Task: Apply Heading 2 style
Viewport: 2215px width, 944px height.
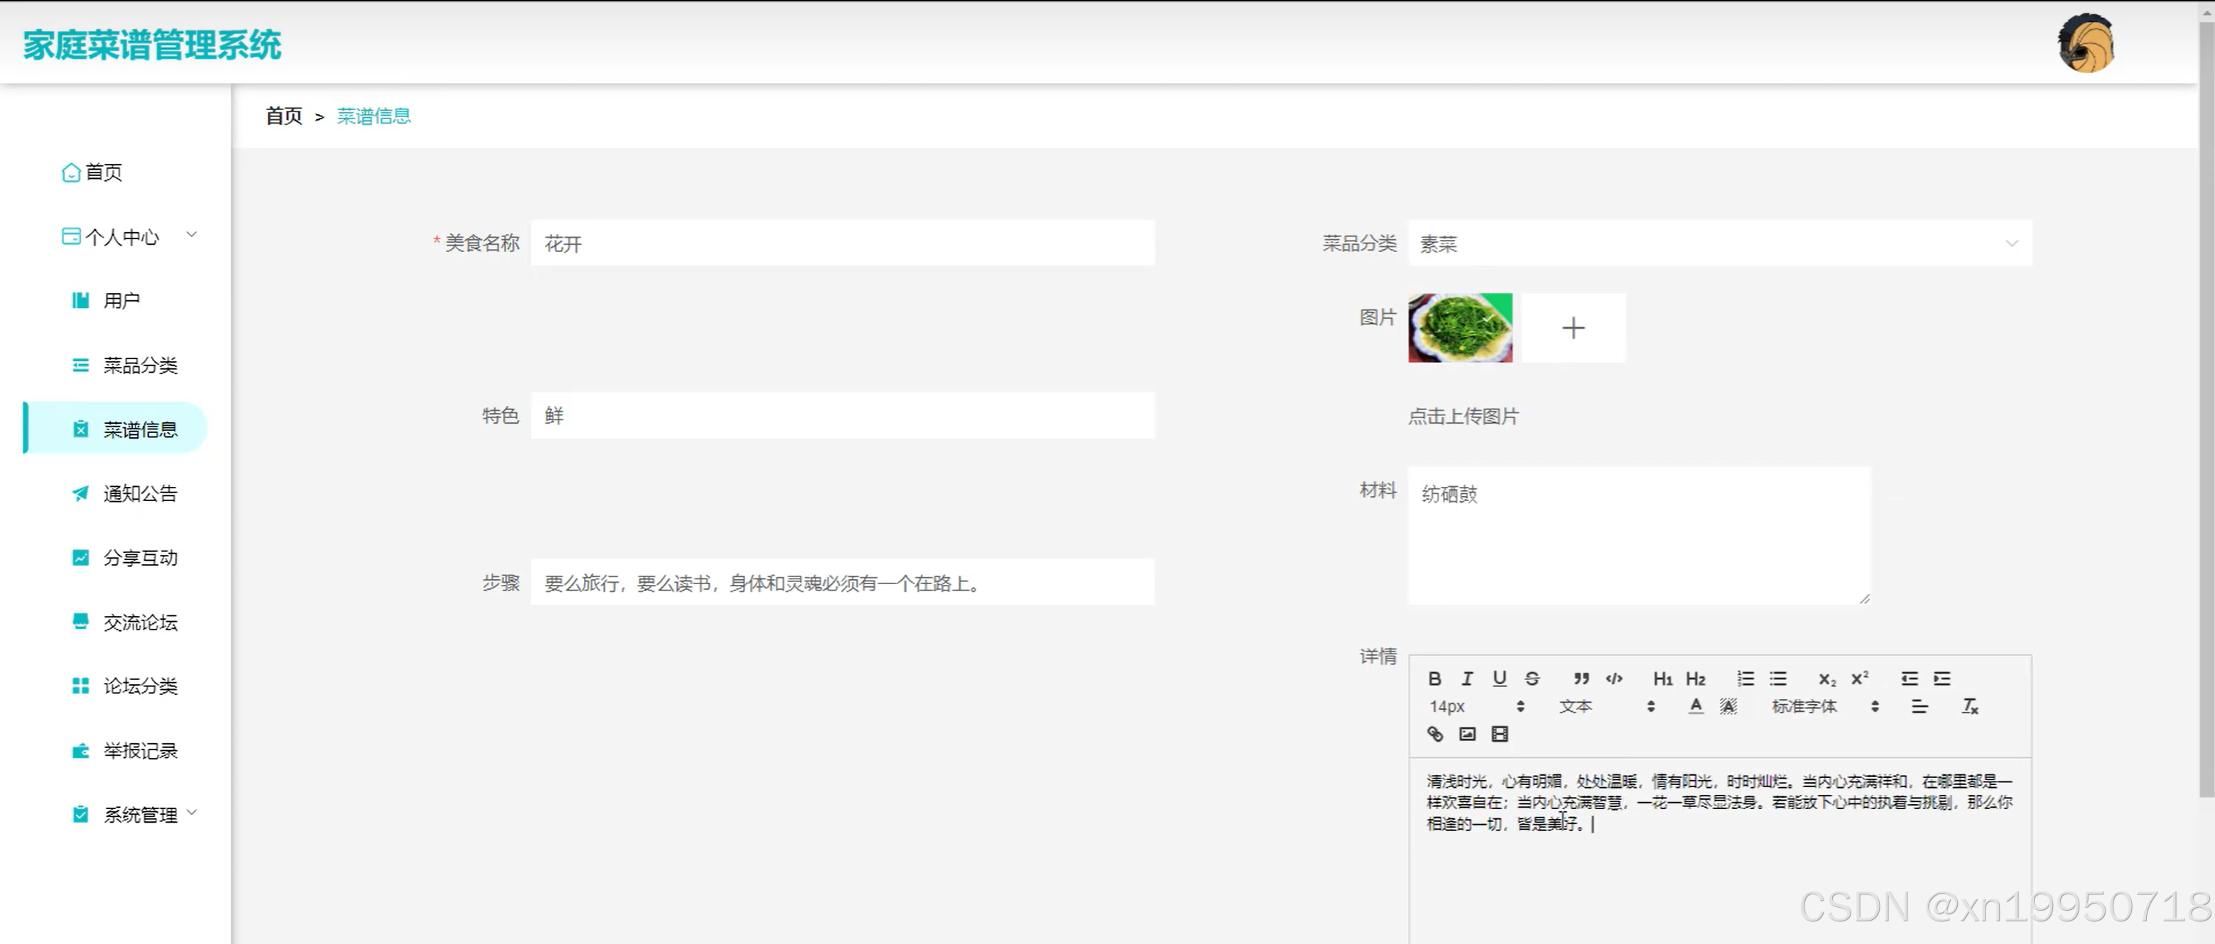Action: (1696, 679)
